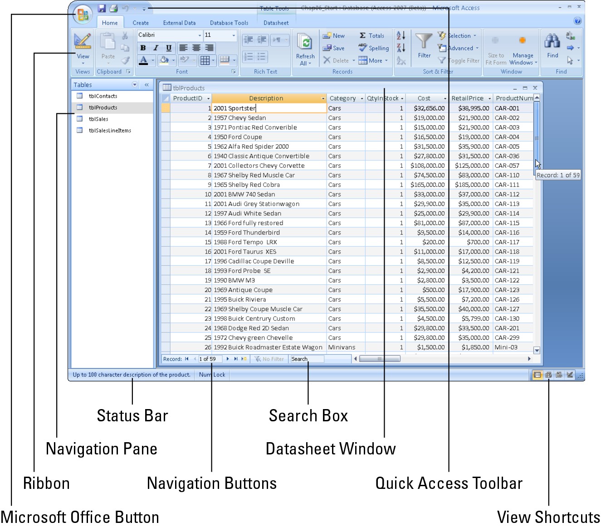Screen dimensions: 601x527
Task: Apply the black Font Color swatch
Action: pos(143,60)
